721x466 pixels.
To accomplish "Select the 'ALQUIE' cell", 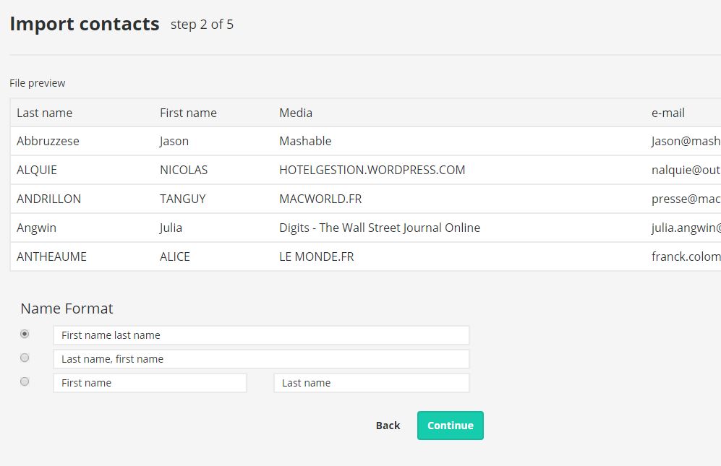I will [37, 170].
